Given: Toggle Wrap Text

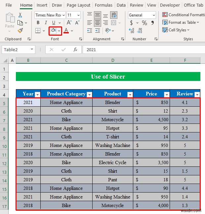Looking at the screenshot, I should (114, 15).
